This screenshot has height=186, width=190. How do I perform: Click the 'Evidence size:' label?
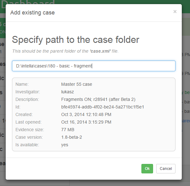click(30, 130)
